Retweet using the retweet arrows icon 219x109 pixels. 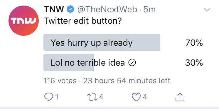click(92, 97)
